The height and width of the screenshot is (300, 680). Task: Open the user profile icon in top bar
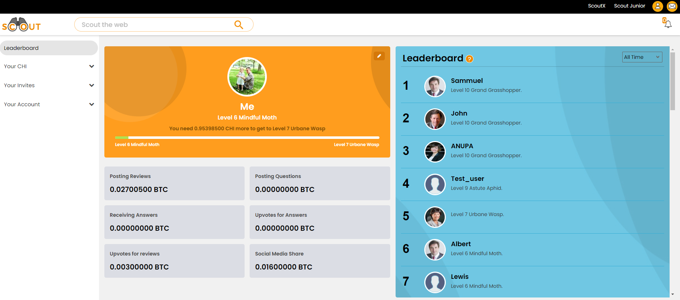tap(657, 6)
